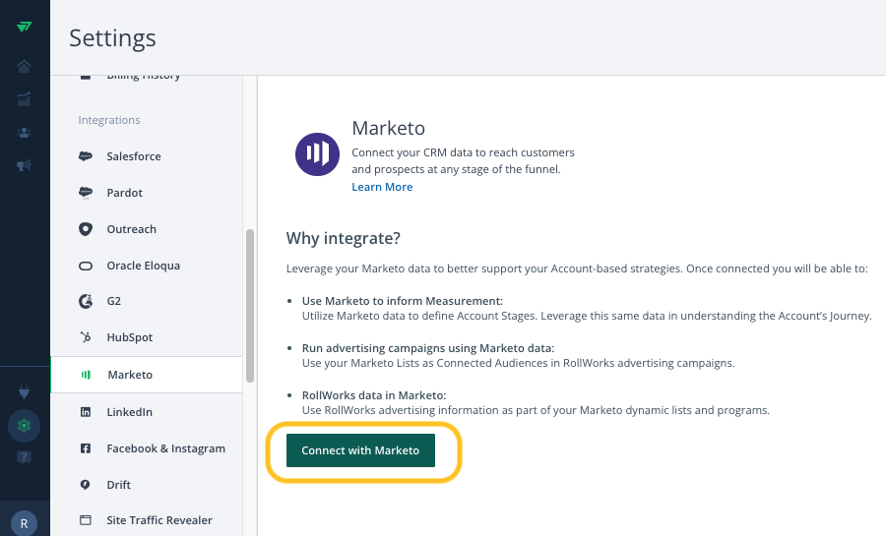Click the Oracle Eloqua oval icon
Viewport: 886px width, 536px height.
(86, 266)
